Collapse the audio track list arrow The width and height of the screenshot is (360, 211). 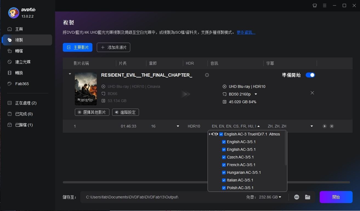(x=259, y=126)
